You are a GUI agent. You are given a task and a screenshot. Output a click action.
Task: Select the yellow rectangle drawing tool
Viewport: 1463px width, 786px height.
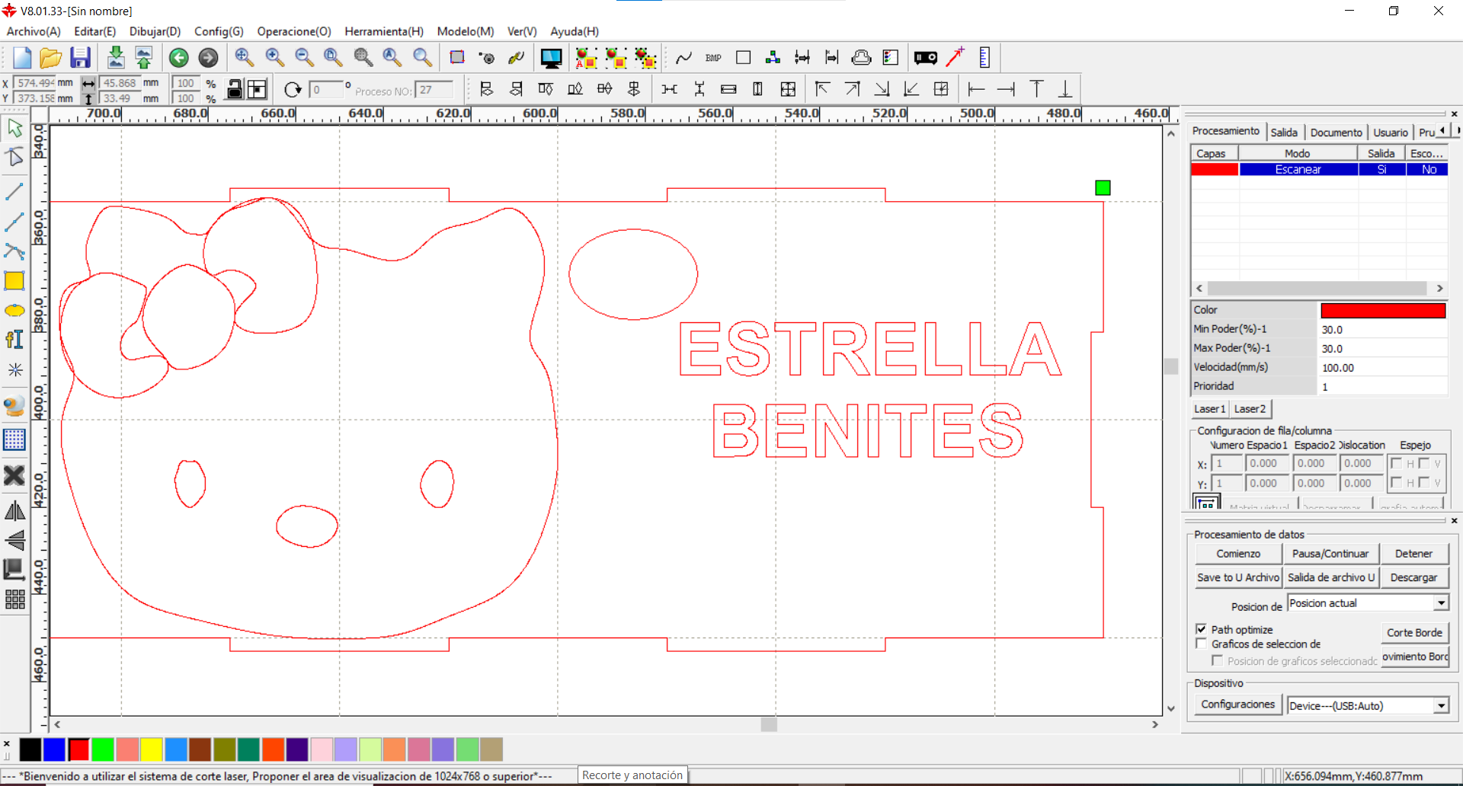tap(14, 281)
